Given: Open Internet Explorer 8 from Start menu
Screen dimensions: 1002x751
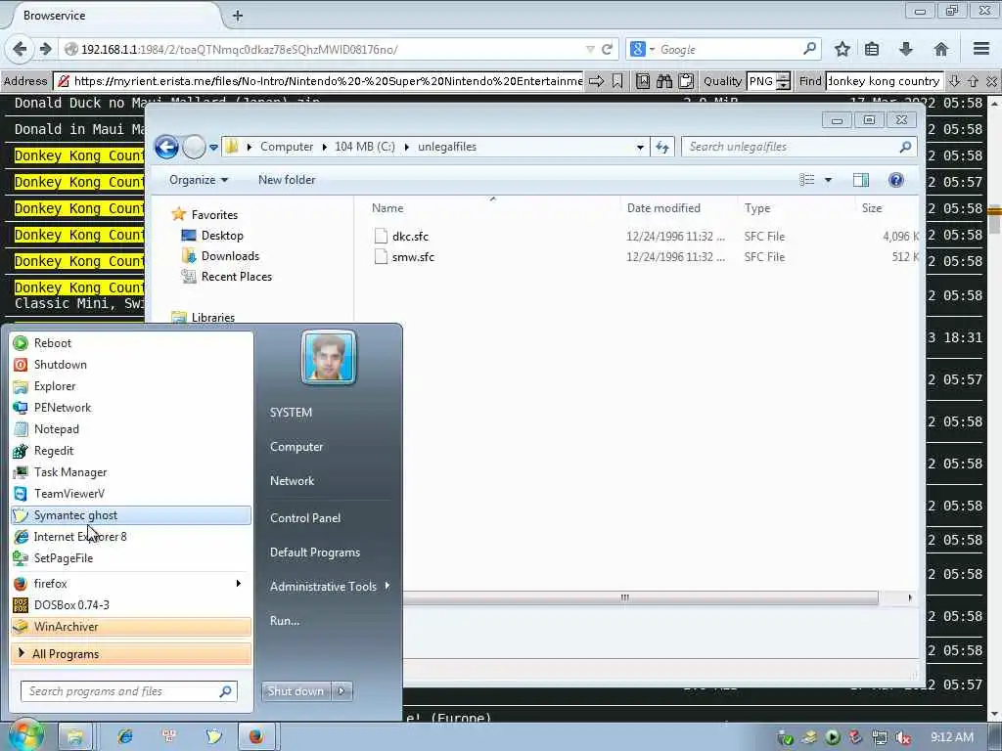Looking at the screenshot, I should (x=131, y=537).
